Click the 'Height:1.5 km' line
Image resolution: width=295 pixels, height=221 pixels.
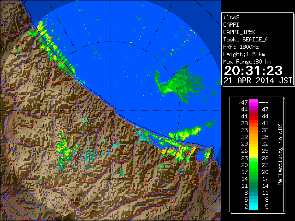(244, 54)
